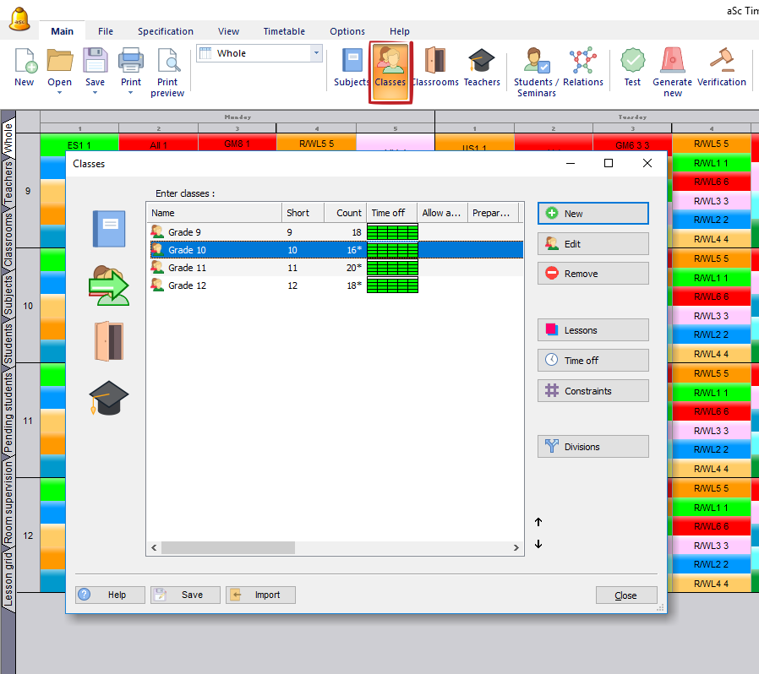
Task: Click Grade 11 time off green grid
Action: click(x=392, y=268)
